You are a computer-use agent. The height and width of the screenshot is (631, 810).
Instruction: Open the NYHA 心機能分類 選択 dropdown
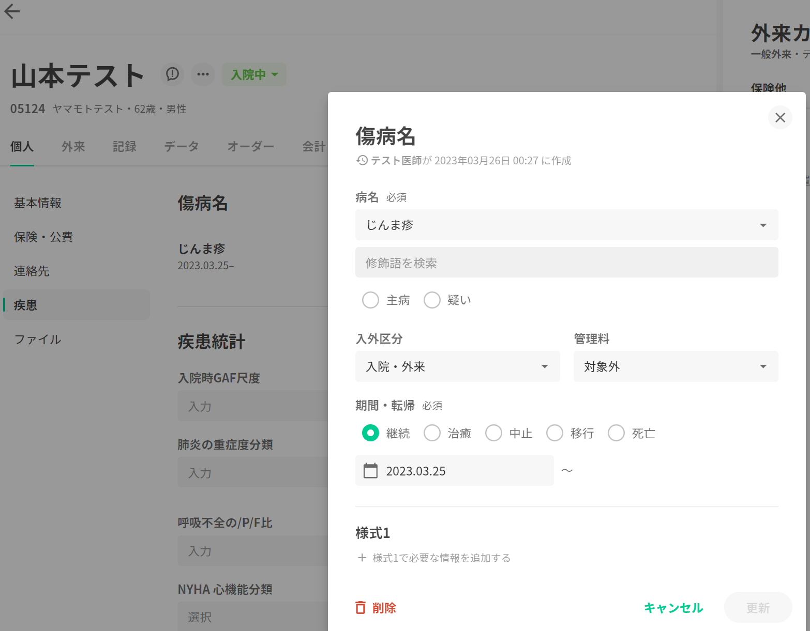click(252, 617)
